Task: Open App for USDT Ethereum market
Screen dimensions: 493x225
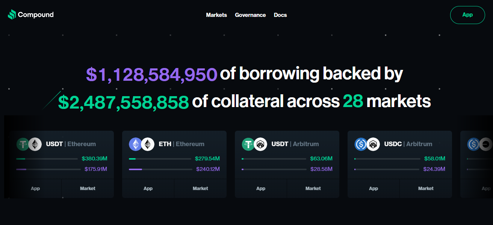Action: click(35, 189)
